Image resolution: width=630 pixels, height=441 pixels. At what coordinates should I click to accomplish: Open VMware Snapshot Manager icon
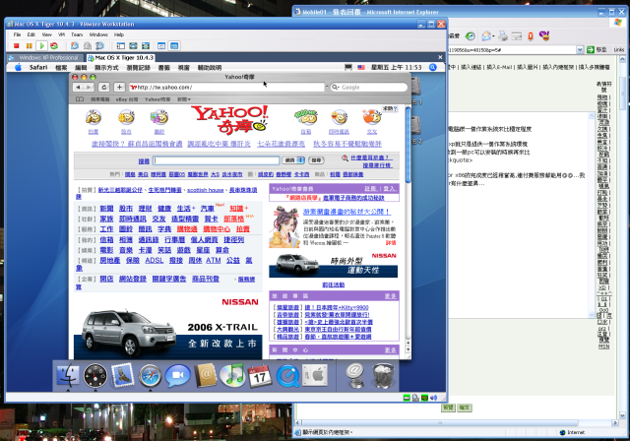point(99,46)
